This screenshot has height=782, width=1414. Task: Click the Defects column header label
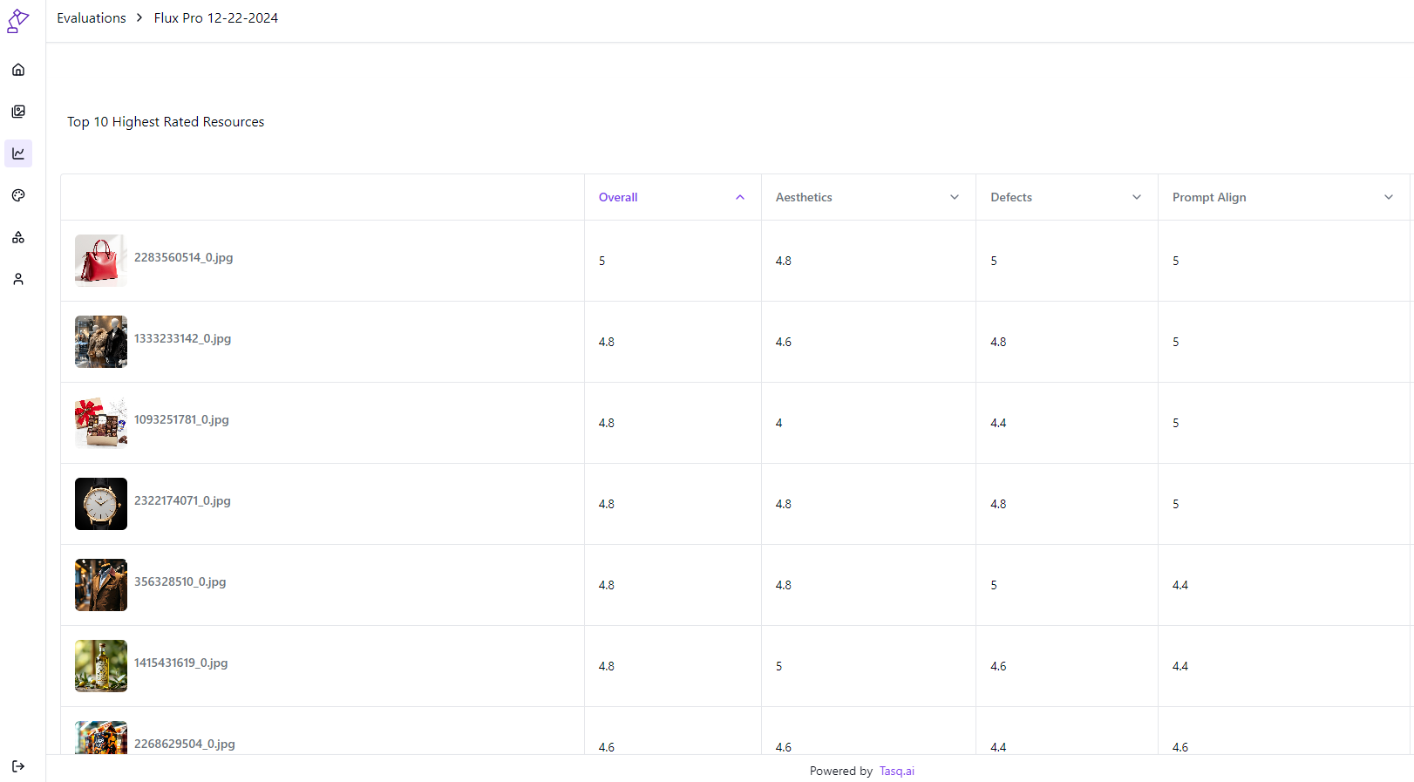click(1011, 197)
